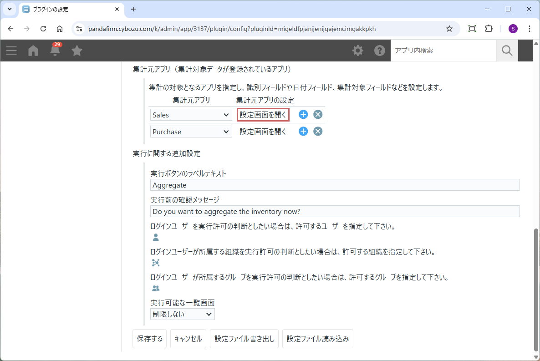Click the group picker icon
Image resolution: width=540 pixels, height=361 pixels.
tap(156, 288)
